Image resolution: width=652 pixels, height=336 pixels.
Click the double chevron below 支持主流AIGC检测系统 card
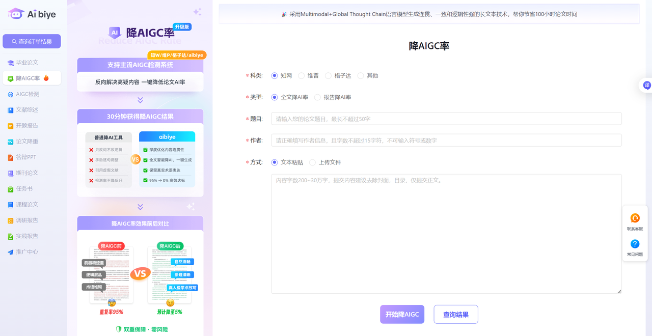pos(140,100)
